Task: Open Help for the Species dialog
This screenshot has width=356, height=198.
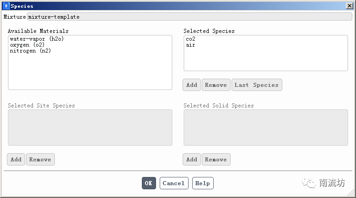Action: pyautogui.click(x=203, y=183)
